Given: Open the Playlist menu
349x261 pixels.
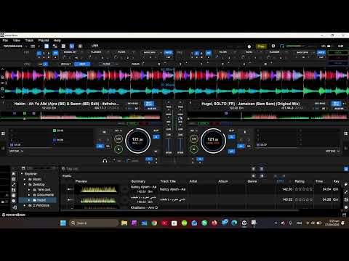Looking at the screenshot, I should tap(44, 41).
